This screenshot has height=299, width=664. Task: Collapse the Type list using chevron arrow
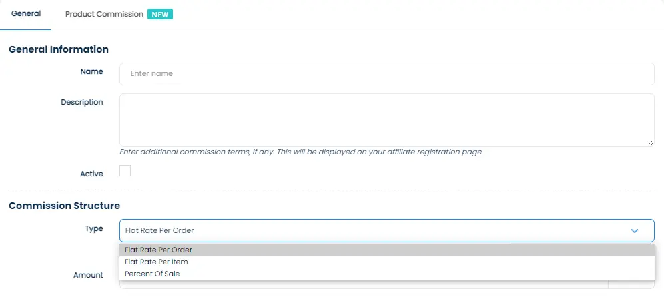point(635,231)
